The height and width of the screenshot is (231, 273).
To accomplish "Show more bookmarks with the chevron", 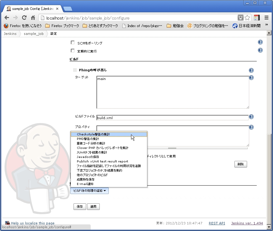I will click(x=267, y=25).
